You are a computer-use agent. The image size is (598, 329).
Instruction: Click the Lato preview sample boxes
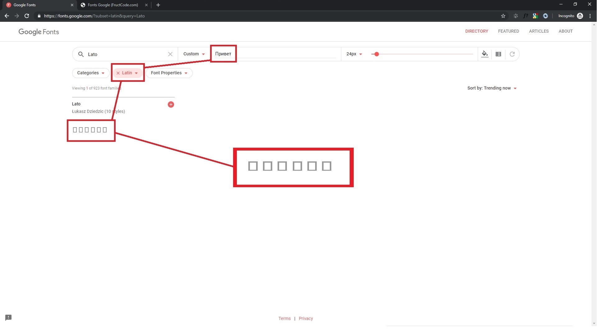pyautogui.click(x=90, y=130)
